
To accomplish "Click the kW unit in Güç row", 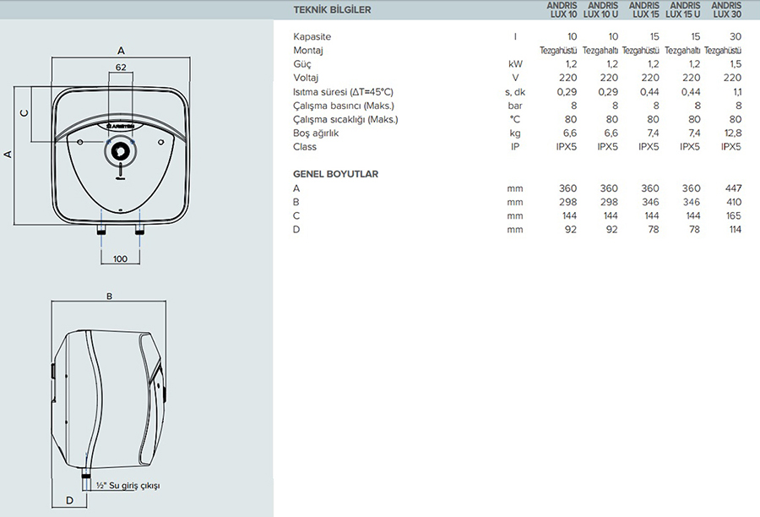I will click(x=515, y=64).
